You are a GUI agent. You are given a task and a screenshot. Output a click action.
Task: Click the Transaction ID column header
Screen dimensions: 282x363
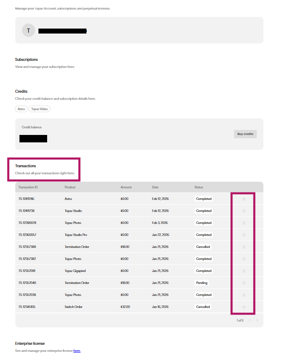pos(28,187)
